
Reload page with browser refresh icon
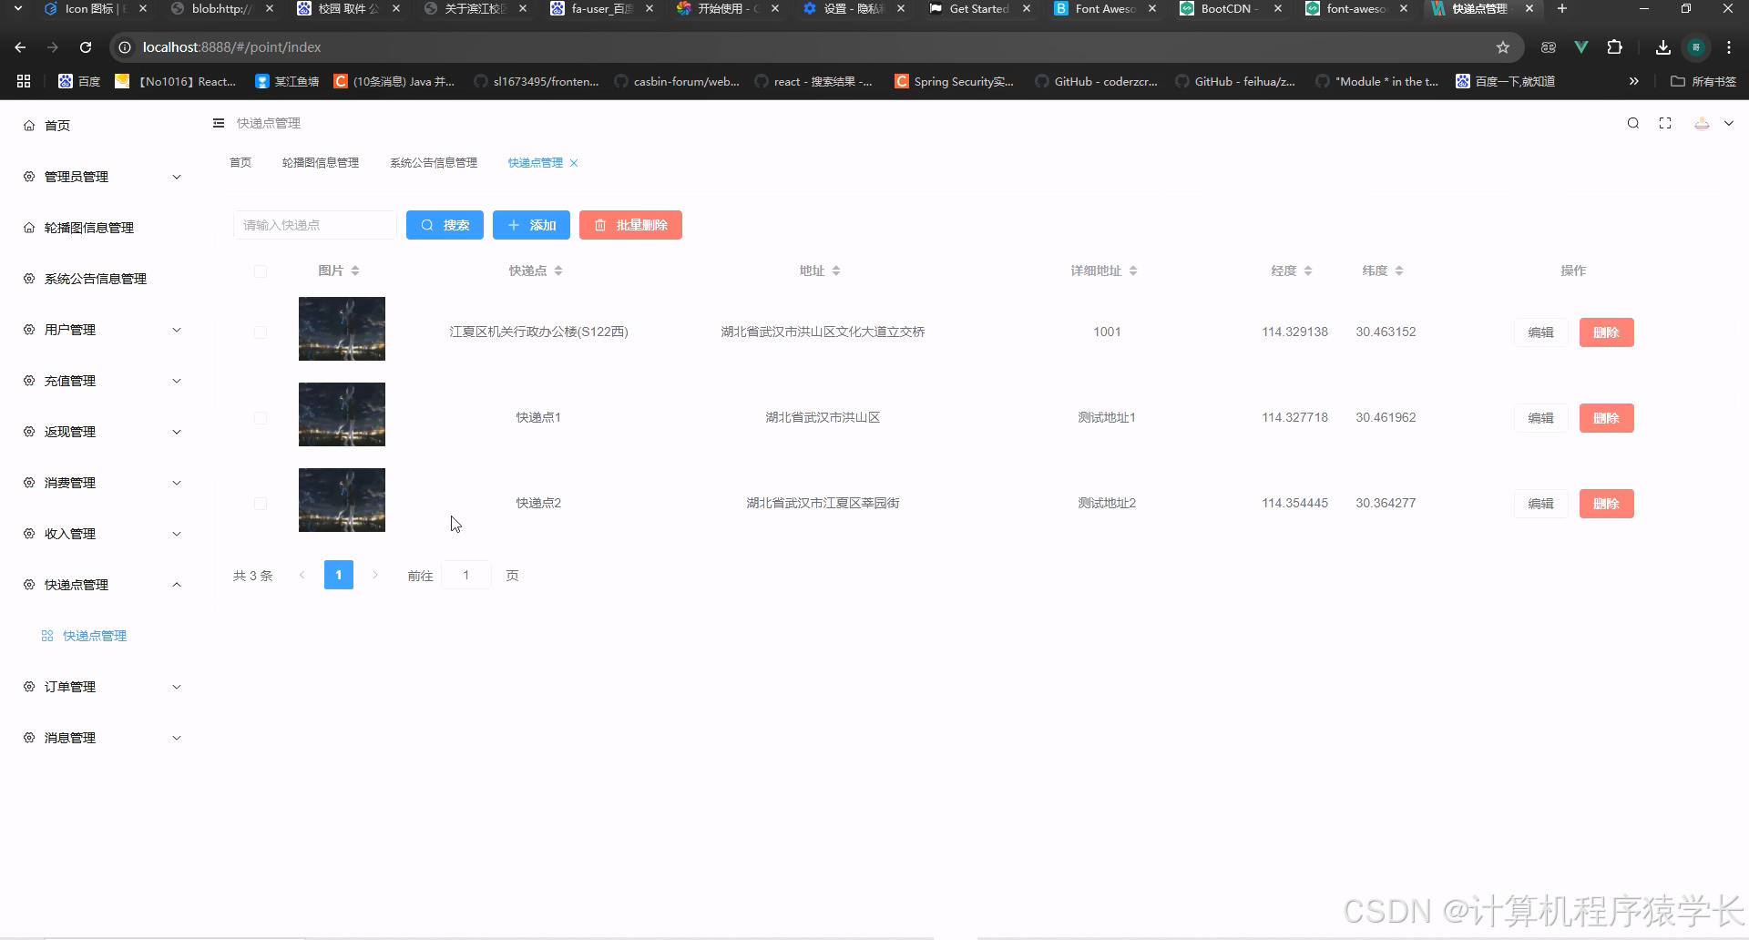click(86, 47)
